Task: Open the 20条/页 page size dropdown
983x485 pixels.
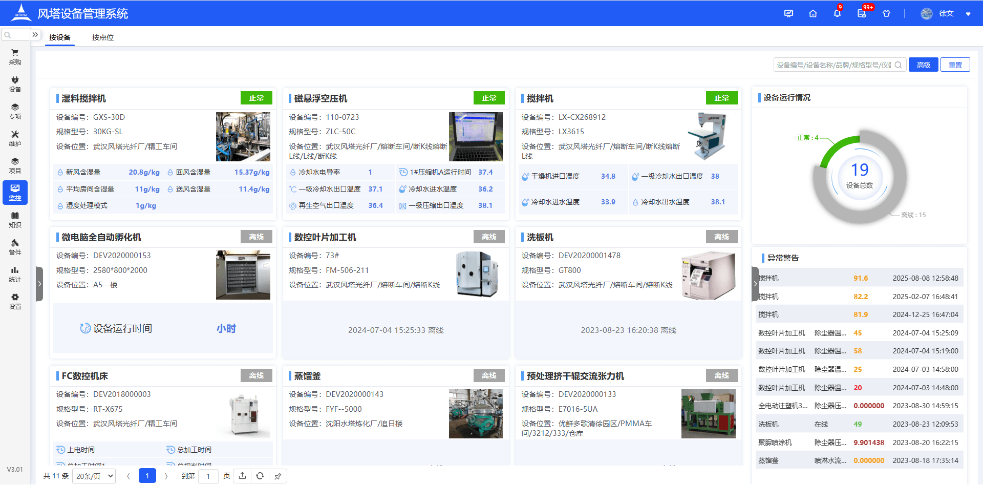Action: 94,476
